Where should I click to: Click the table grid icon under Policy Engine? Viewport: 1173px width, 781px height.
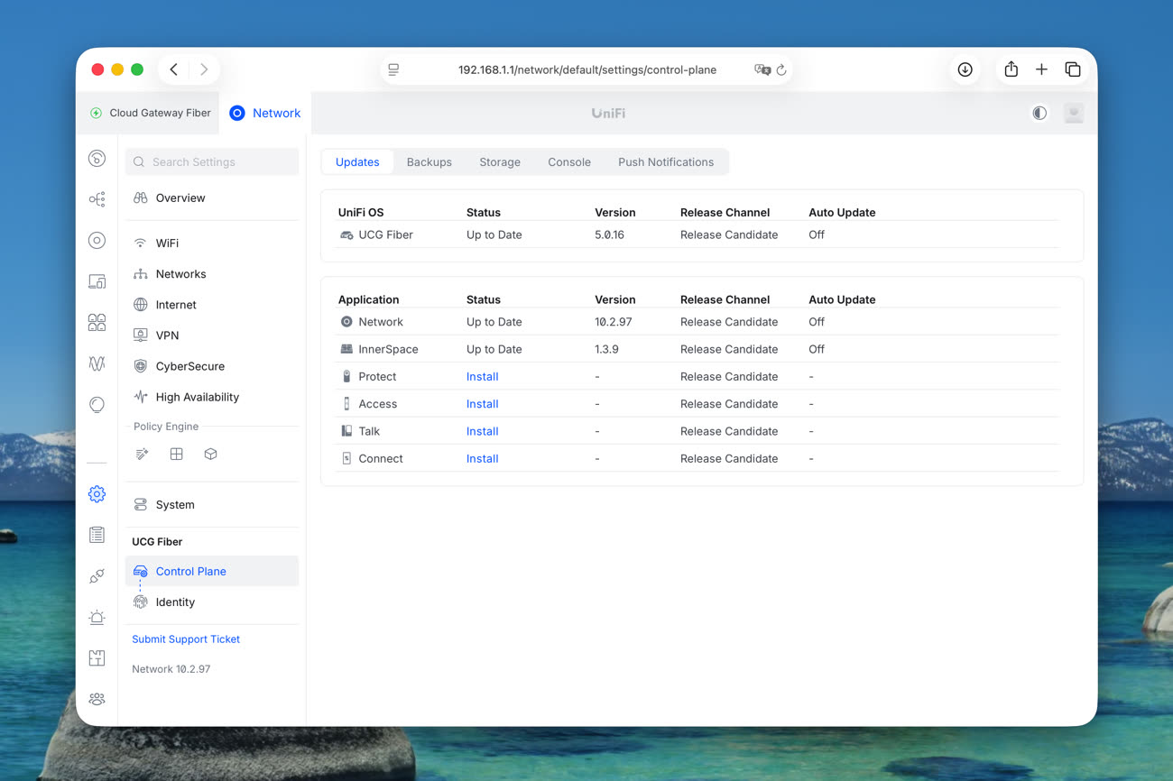click(176, 455)
